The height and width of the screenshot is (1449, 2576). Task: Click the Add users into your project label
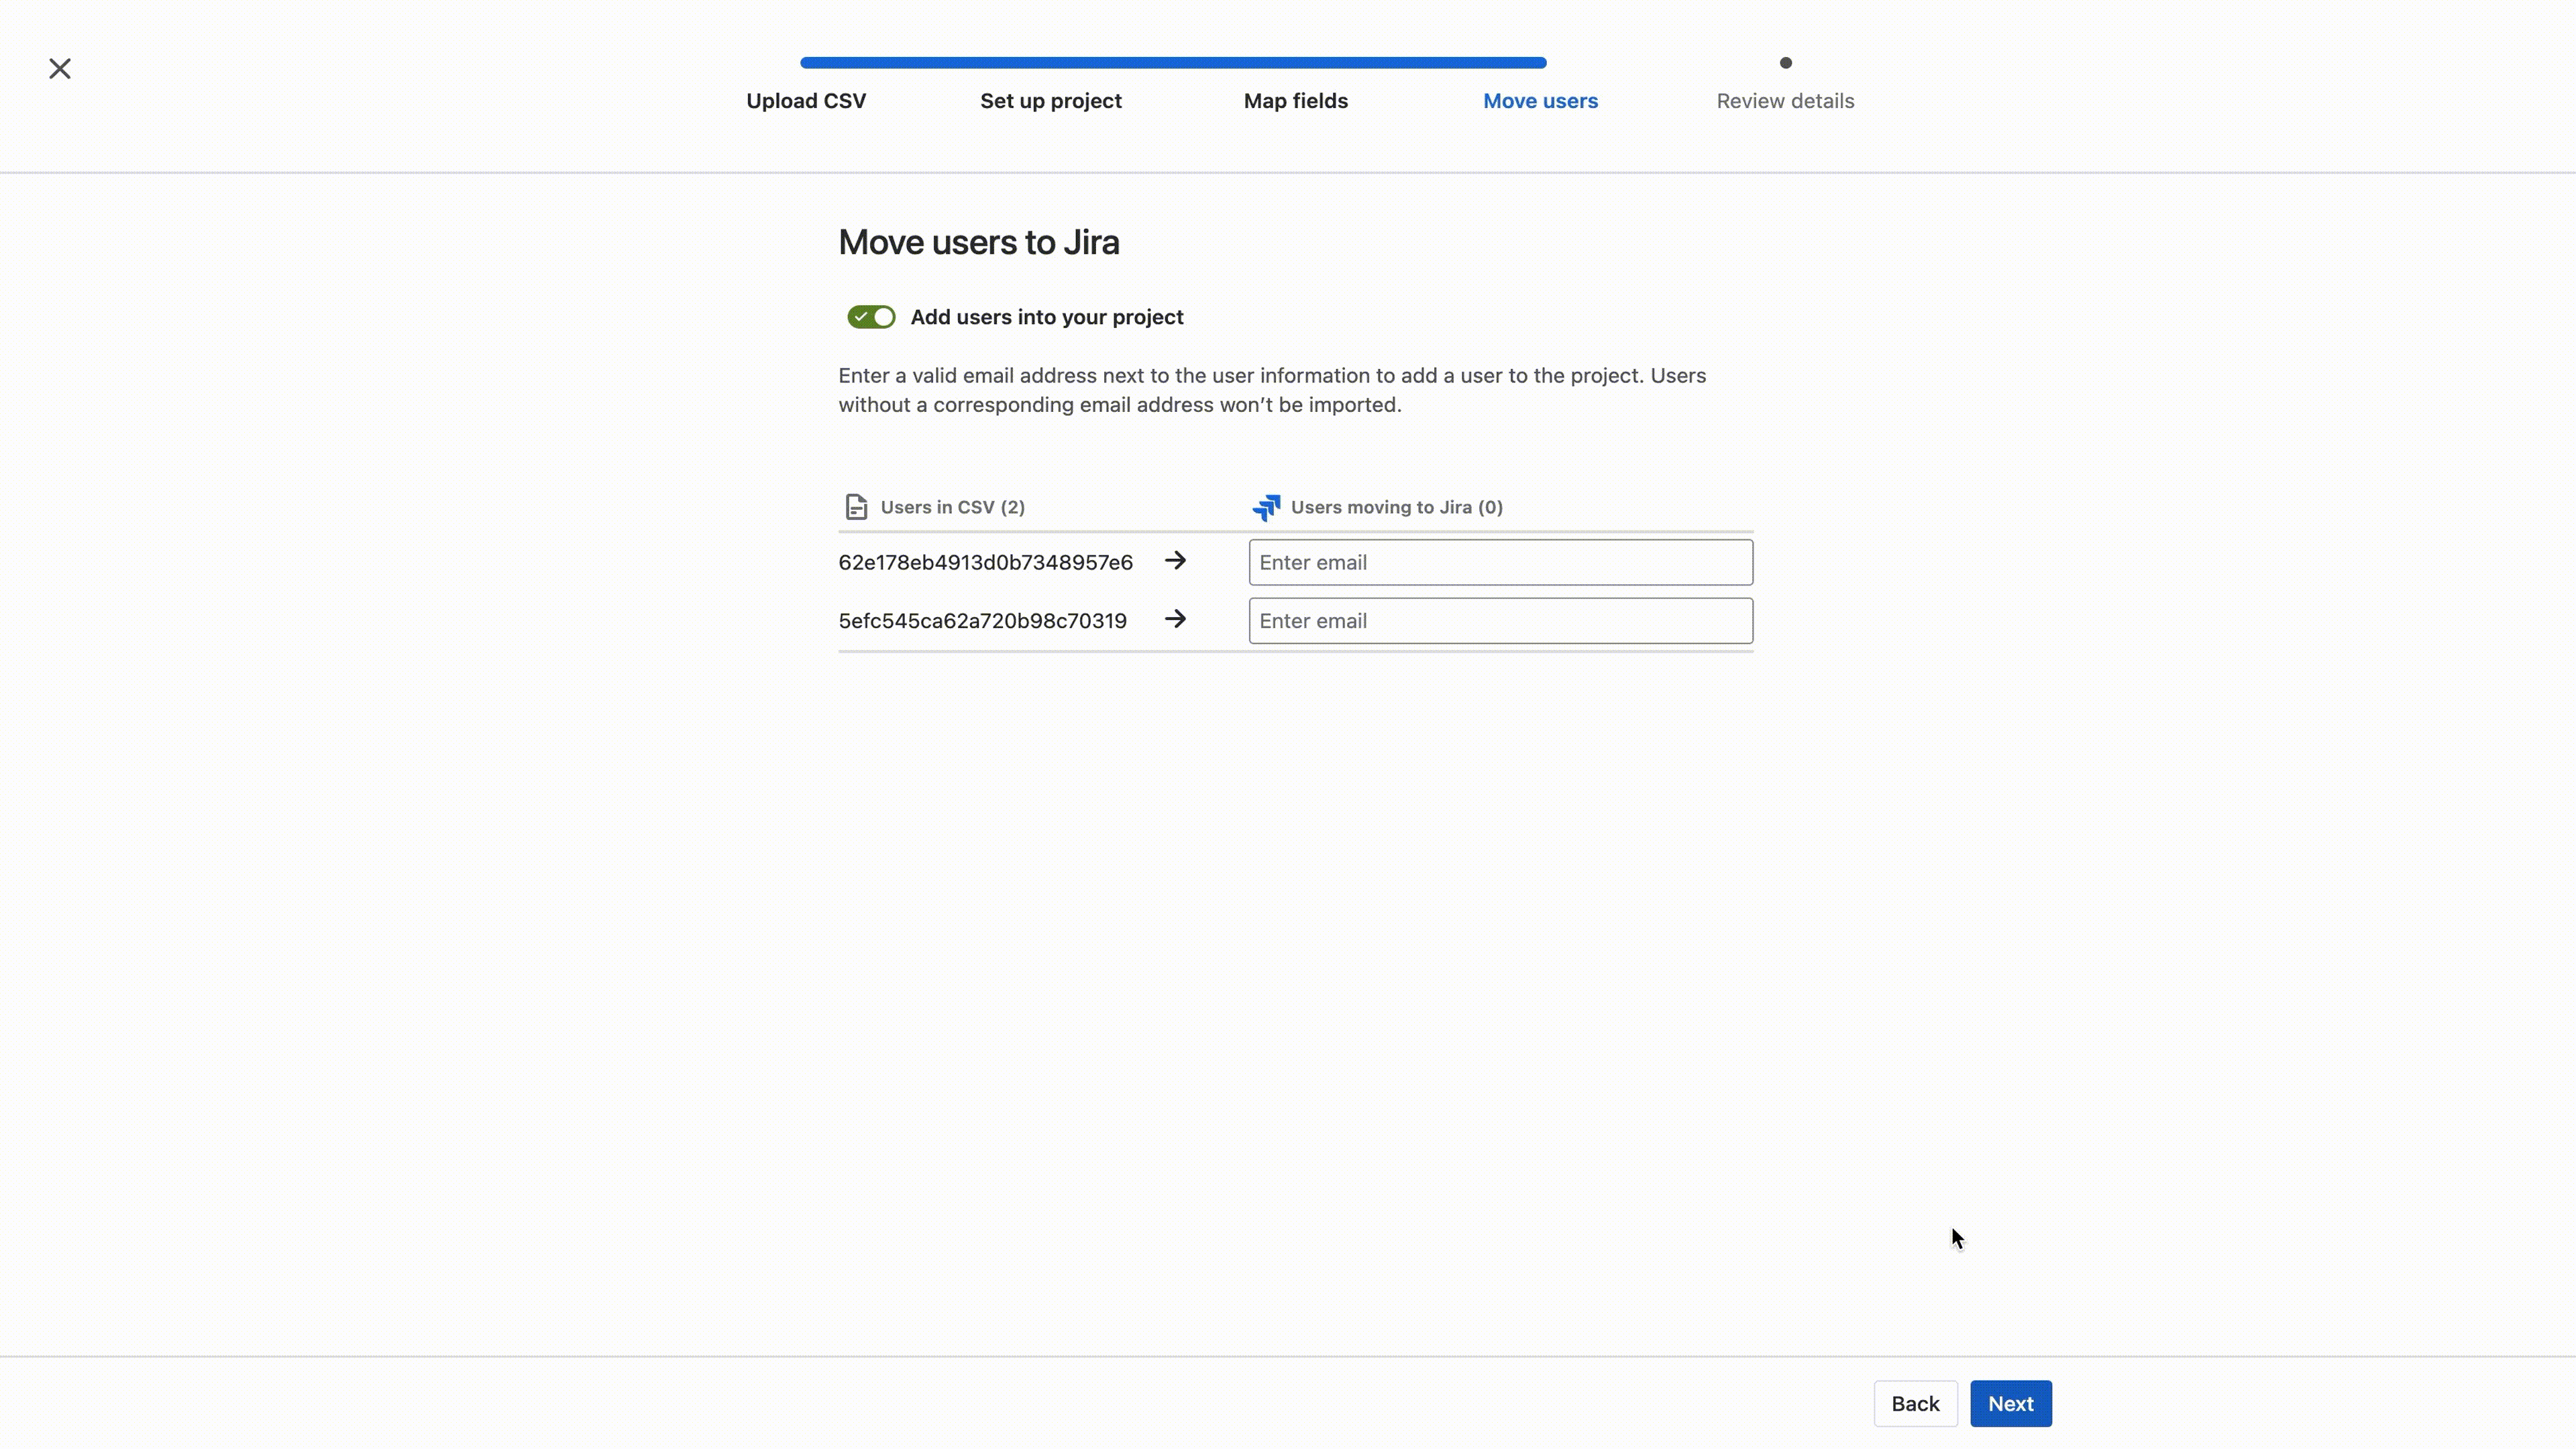click(1046, 317)
